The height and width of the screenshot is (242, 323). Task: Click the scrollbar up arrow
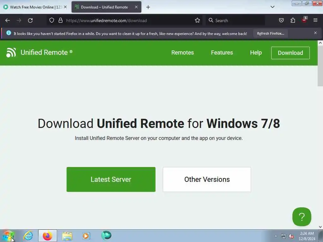(x=320, y=43)
